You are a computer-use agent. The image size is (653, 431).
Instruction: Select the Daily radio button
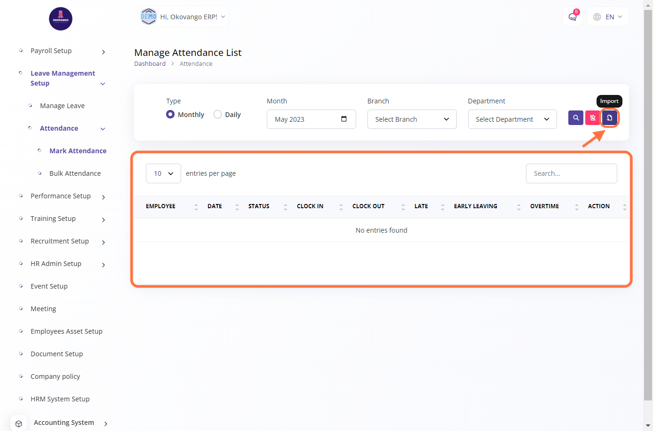click(x=217, y=114)
